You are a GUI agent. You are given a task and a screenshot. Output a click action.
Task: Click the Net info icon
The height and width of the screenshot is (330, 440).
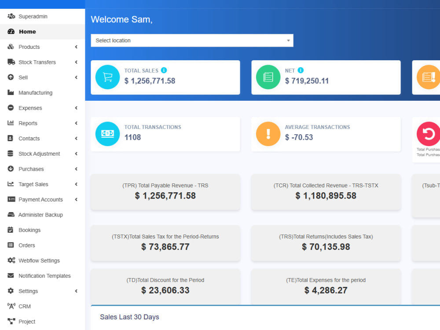coord(301,70)
